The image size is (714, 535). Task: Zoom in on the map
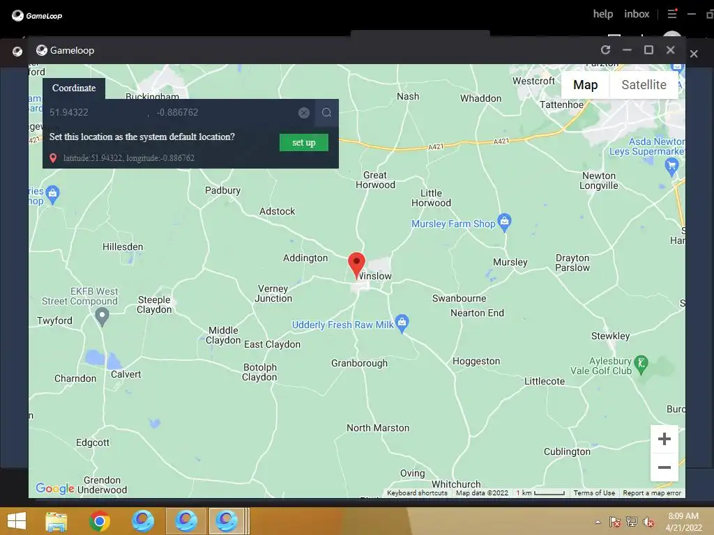pyautogui.click(x=664, y=439)
